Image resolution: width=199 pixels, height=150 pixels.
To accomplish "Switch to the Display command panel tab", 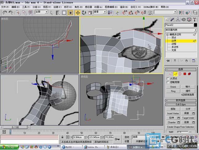I will [x=189, y=19].
